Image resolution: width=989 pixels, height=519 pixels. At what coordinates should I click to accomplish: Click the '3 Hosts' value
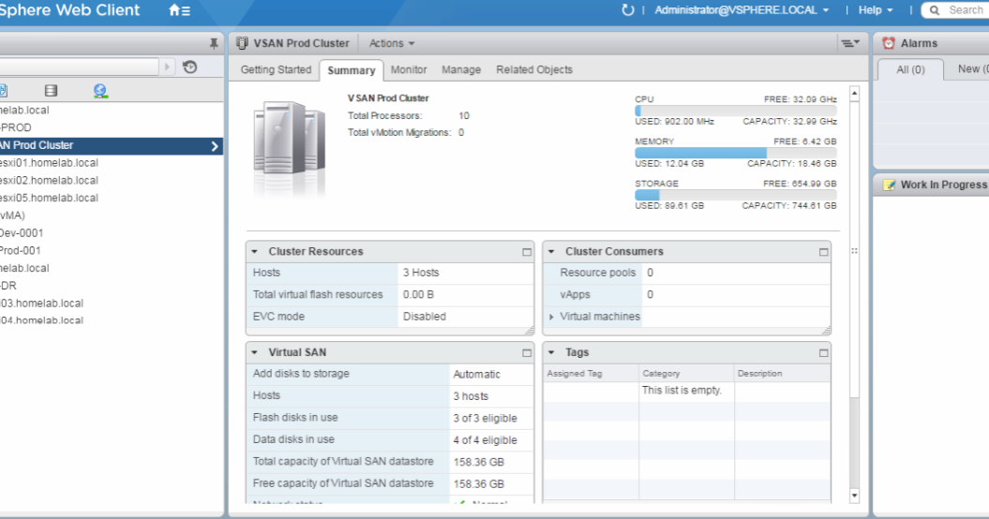(x=421, y=273)
